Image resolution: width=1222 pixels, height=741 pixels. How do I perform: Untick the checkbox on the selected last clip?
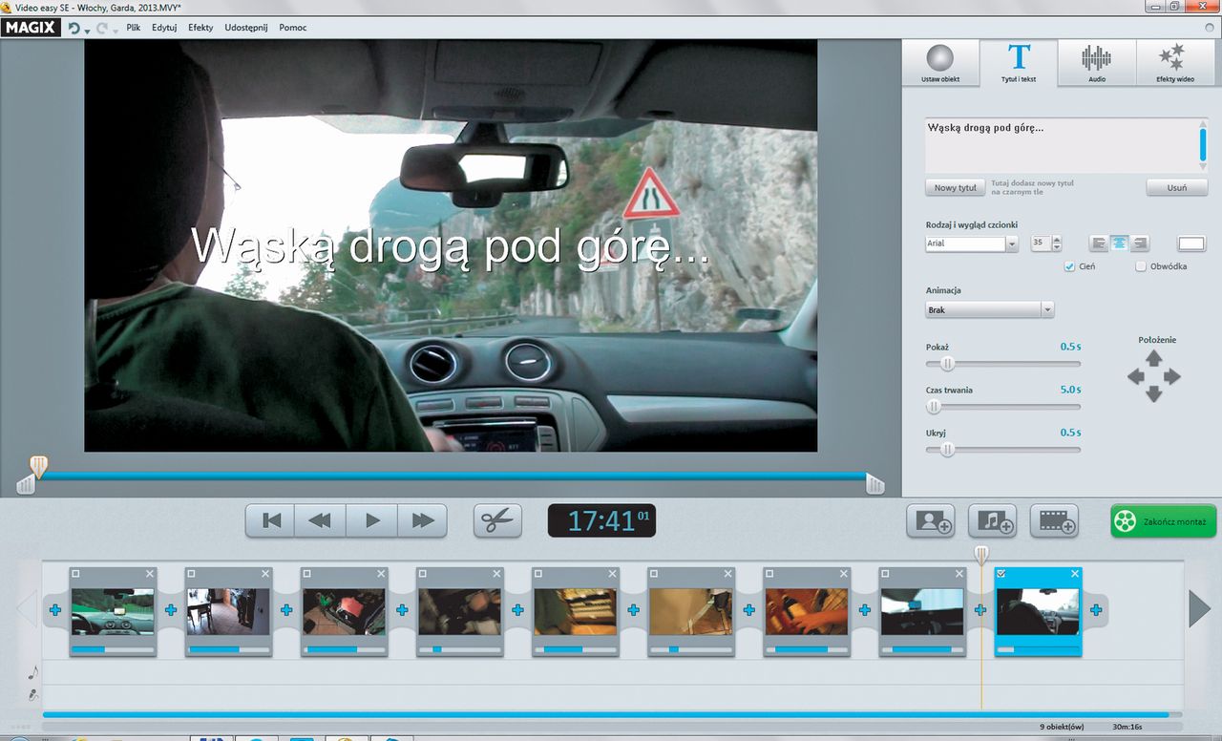click(x=1001, y=573)
